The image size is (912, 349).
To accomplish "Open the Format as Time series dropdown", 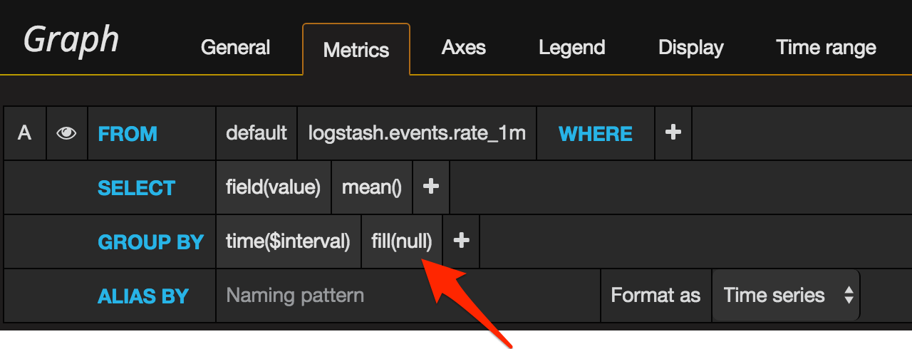I will [785, 296].
